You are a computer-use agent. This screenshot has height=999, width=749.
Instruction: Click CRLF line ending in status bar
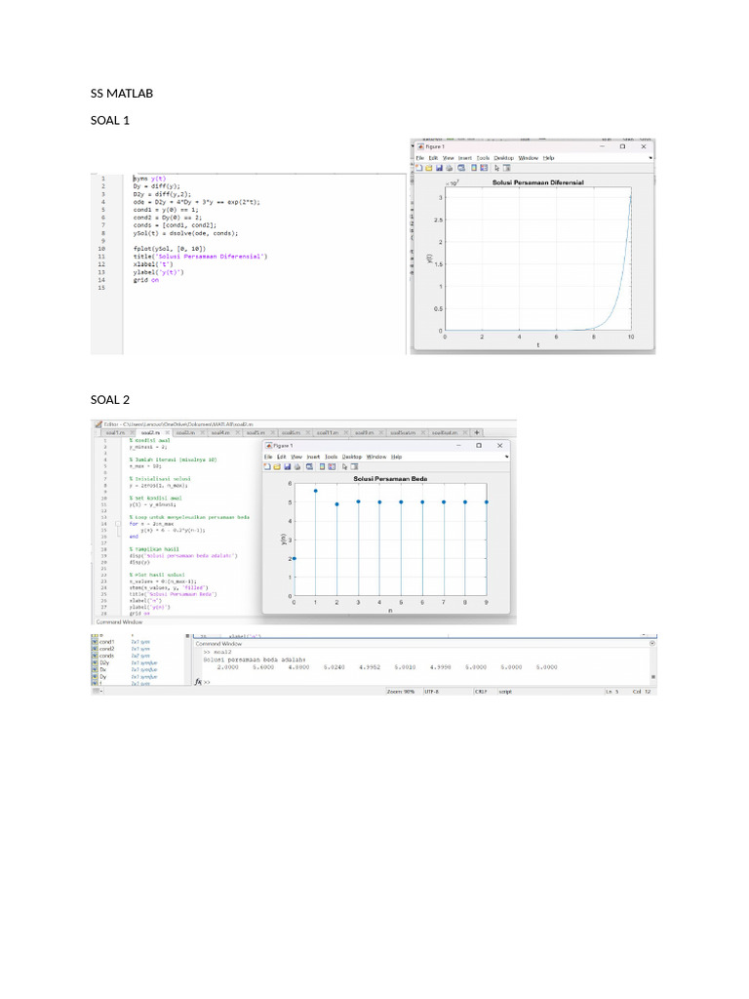pos(480,692)
